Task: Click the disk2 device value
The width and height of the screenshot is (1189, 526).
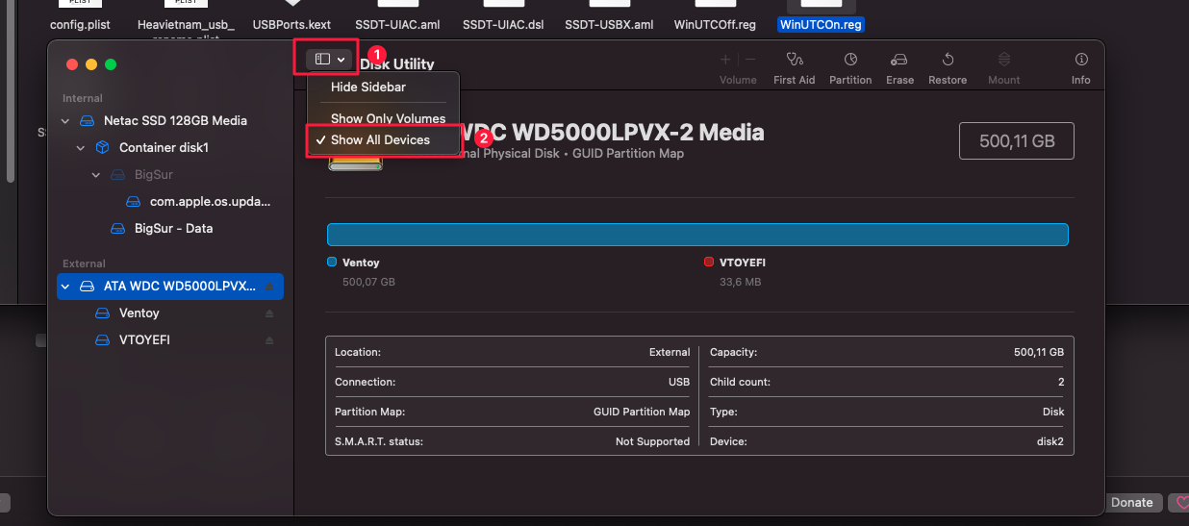Action: point(1050,441)
